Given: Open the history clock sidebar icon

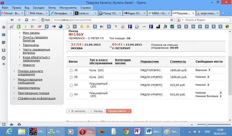Looking at the screenshot, I should click(3, 58).
